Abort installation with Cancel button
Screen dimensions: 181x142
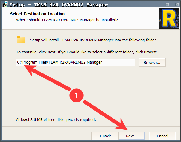point(163,136)
